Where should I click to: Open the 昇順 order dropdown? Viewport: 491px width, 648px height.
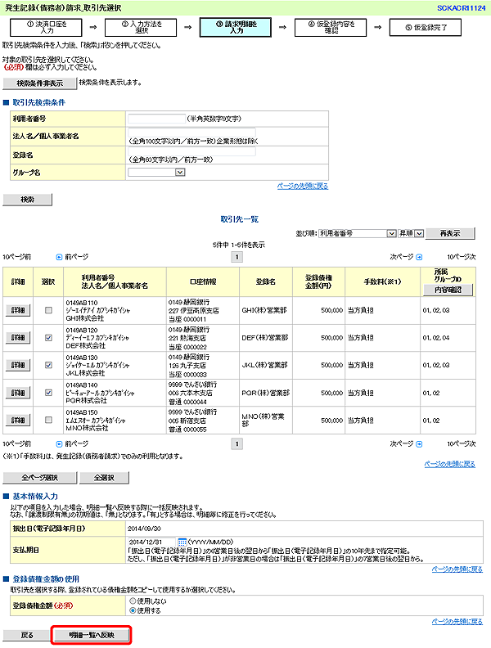411,233
